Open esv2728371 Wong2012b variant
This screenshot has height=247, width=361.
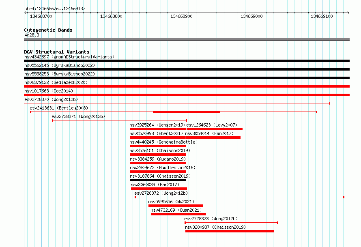(78, 116)
